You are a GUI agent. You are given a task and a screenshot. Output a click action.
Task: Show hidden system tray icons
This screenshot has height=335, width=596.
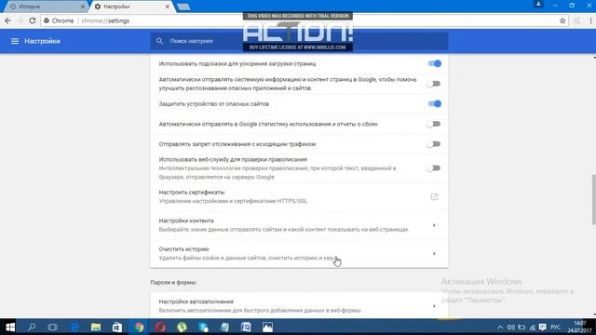click(500, 327)
